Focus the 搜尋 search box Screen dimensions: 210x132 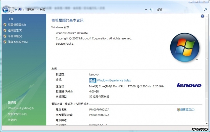179,10
